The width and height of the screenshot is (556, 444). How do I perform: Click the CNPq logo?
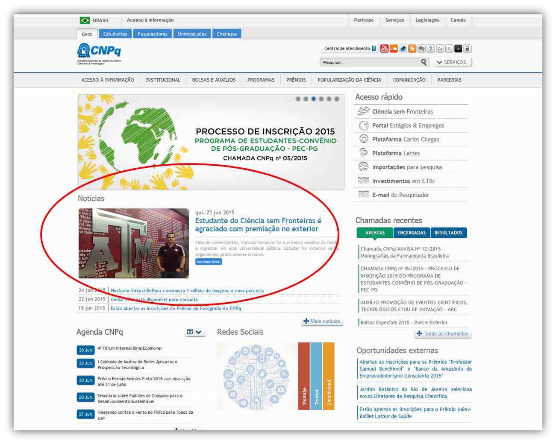click(x=99, y=53)
